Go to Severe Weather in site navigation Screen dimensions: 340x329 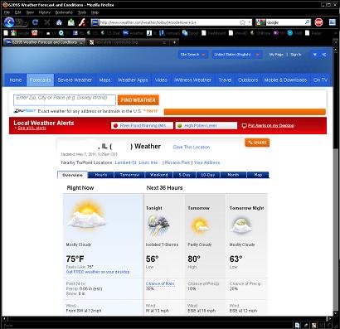[75, 80]
